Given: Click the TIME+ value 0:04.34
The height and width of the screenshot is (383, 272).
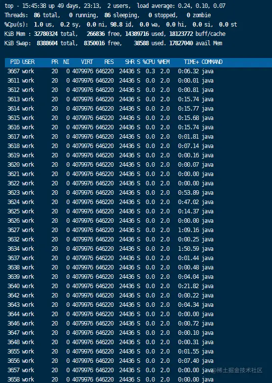Looking at the screenshot, I should pyautogui.click(x=189, y=305).
